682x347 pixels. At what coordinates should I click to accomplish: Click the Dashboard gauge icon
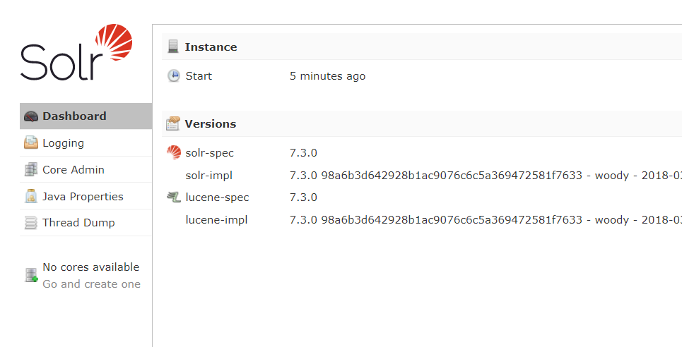point(31,116)
